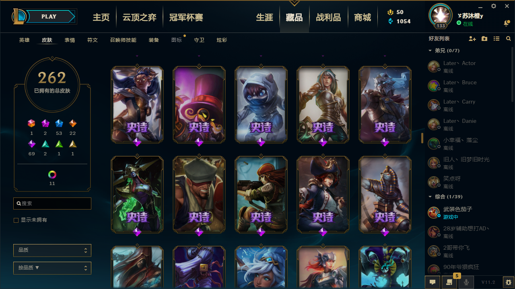
Task: Collapse the 弟兄 (0/7) friend group
Action: pyautogui.click(x=443, y=51)
